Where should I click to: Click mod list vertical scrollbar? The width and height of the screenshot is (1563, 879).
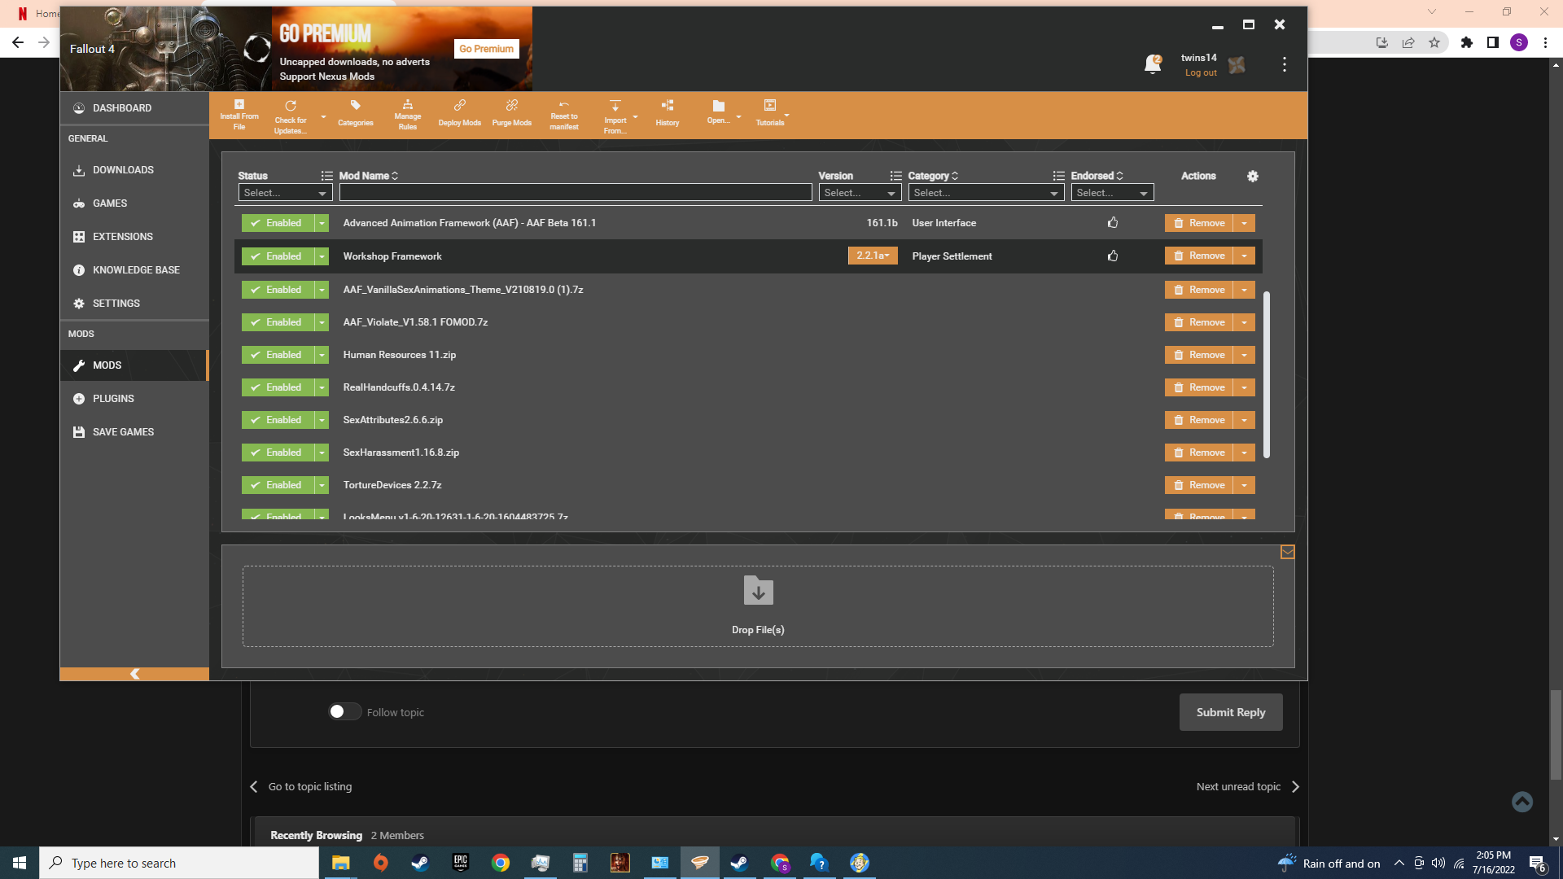coord(1267,374)
